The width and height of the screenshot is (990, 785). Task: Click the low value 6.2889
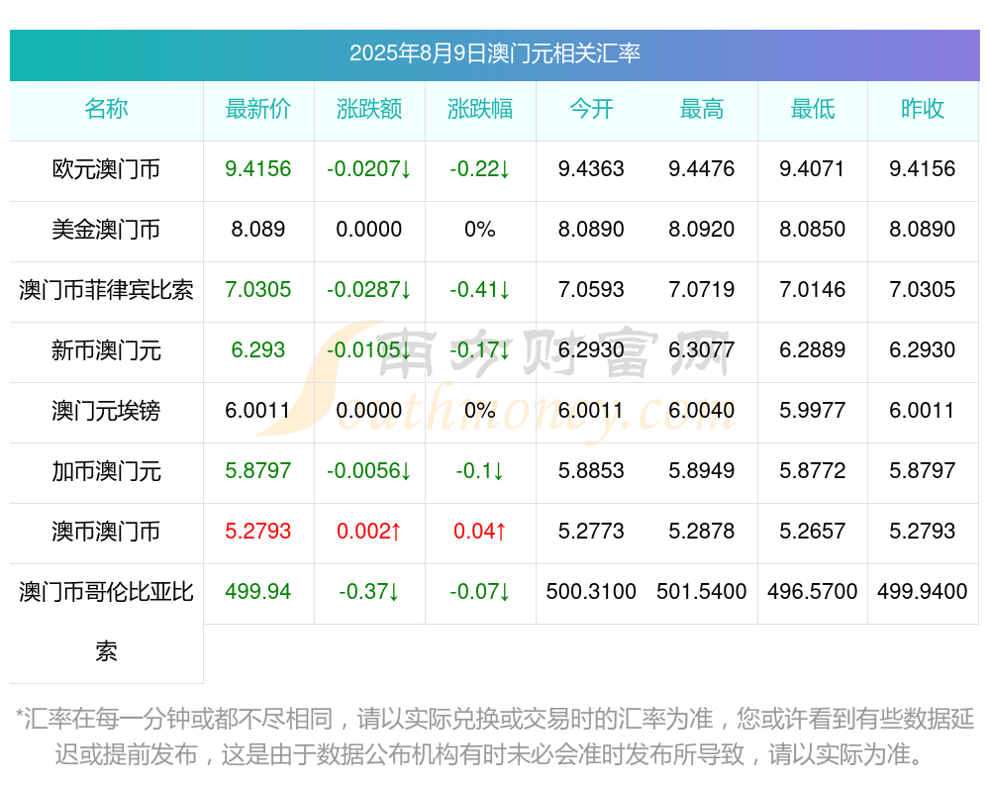click(813, 349)
